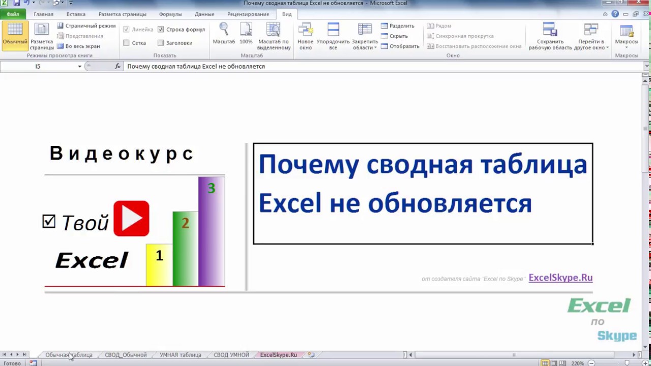651x366 pixels.
Task: Open Microsoft Excel Help question mark
Action: [x=615, y=14]
